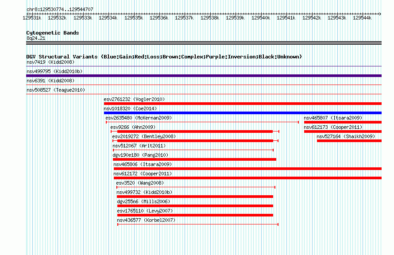Click the 129531k ruler tick label
This screenshot has width=394, height=255.
pos(32,18)
